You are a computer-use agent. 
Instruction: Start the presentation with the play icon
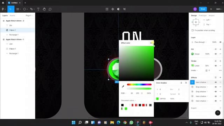[x=211, y=9]
